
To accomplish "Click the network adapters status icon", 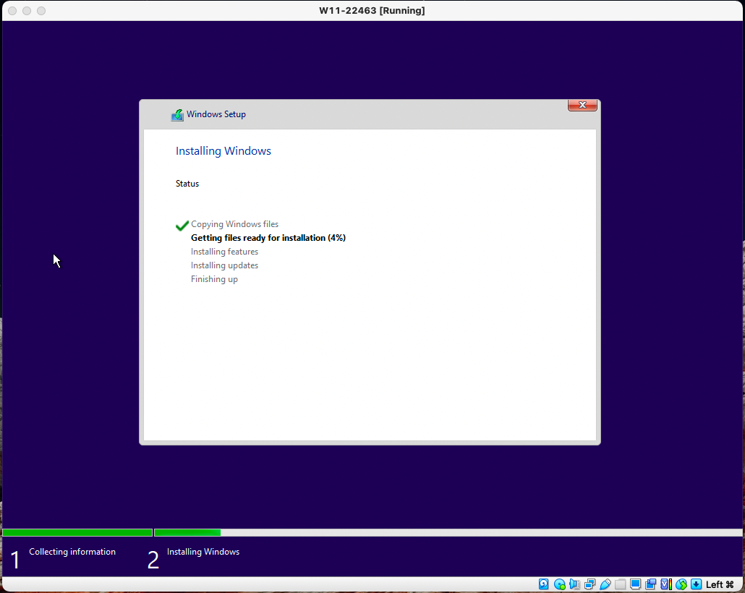I will (590, 584).
